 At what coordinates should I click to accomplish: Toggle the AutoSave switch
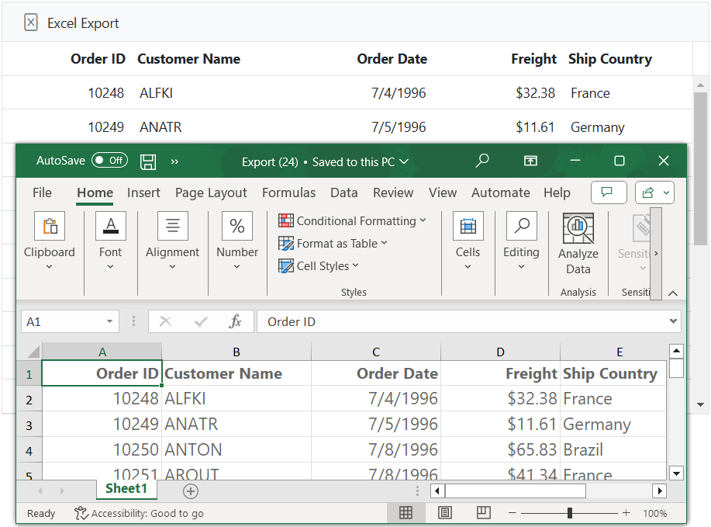click(109, 161)
